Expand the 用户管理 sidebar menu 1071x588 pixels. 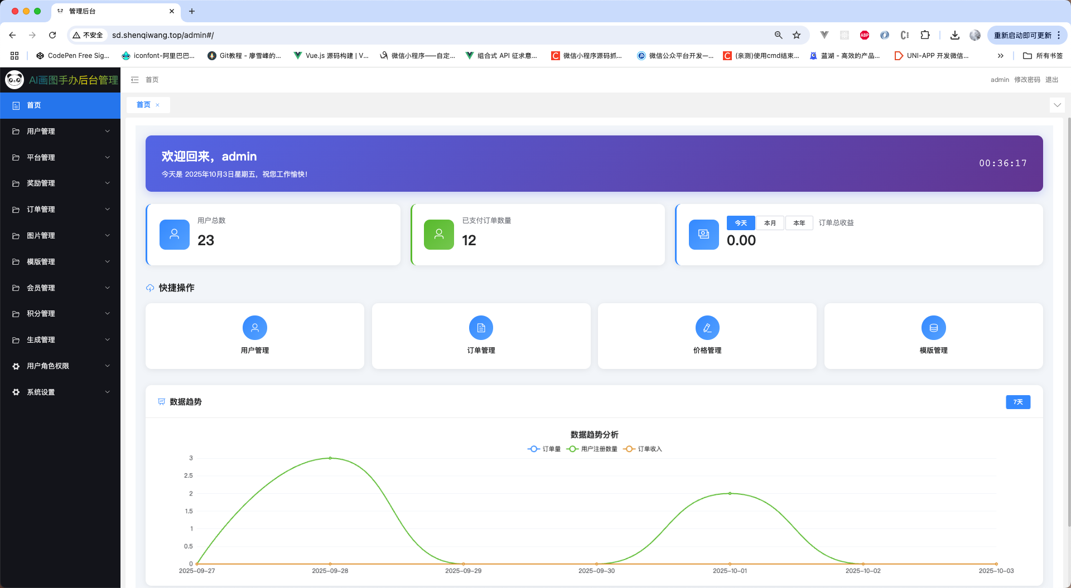click(60, 132)
